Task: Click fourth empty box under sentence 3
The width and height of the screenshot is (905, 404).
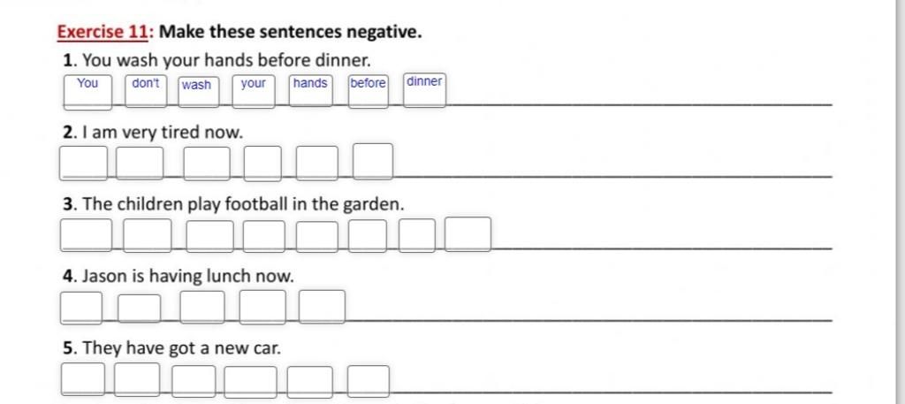Action: click(x=263, y=236)
